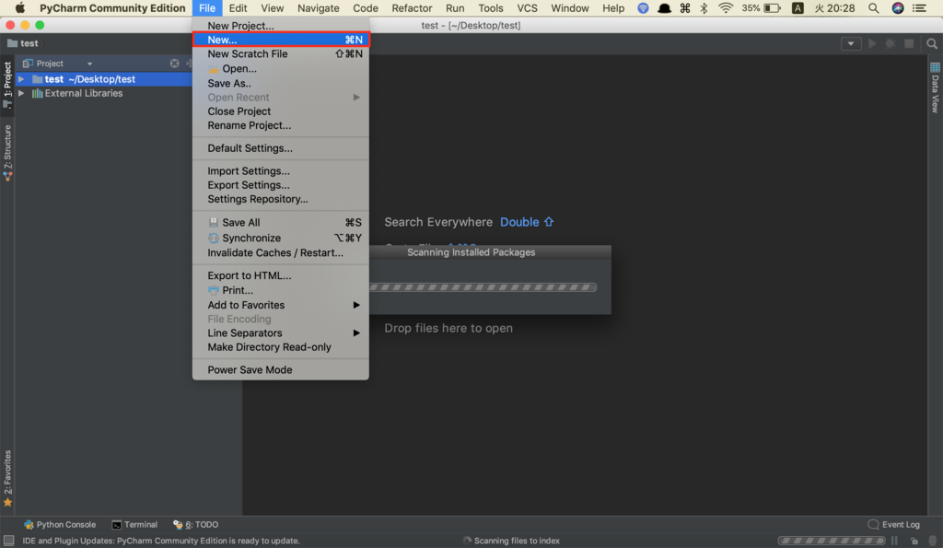Select External Libraries tree row

tap(103, 93)
